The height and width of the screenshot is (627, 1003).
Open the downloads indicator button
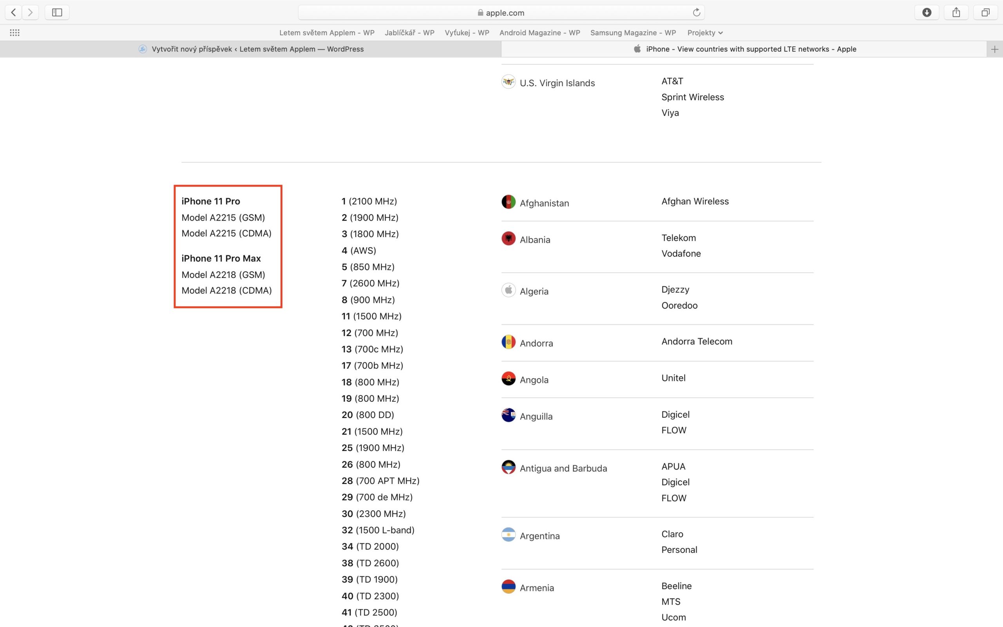[927, 13]
